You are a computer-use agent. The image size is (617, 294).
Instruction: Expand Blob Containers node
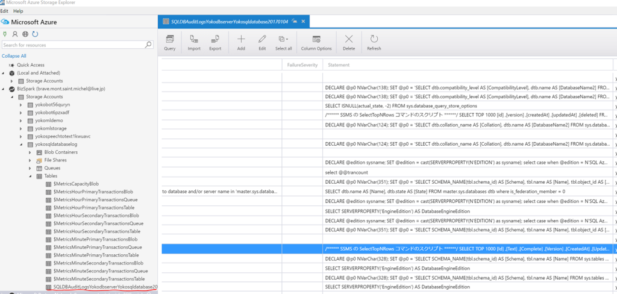click(30, 152)
